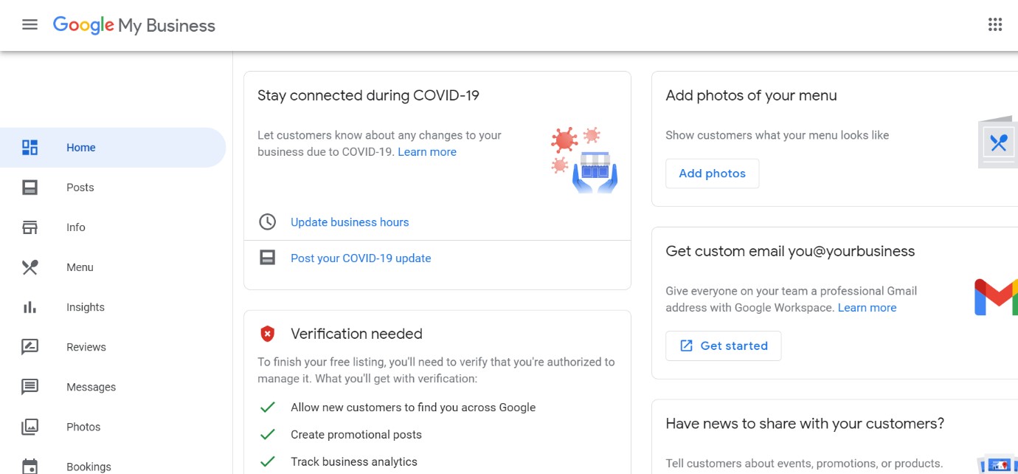Click checkmark beside Create promotional posts
Image resolution: width=1018 pixels, height=474 pixels.
click(267, 434)
